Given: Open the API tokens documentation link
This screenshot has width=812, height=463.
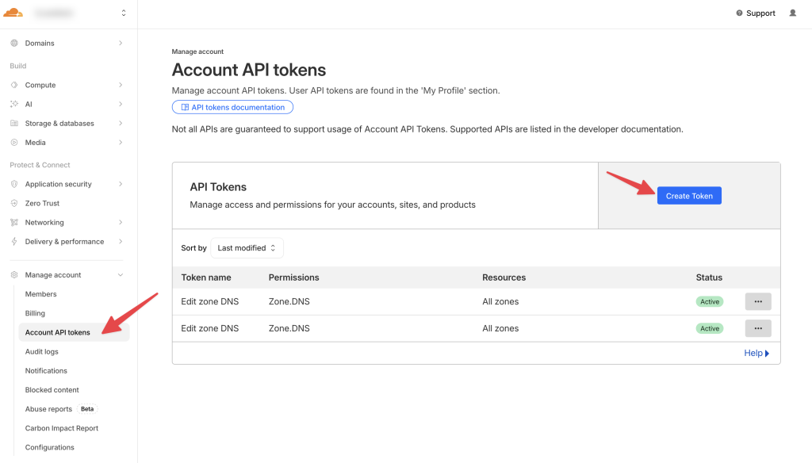Looking at the screenshot, I should tap(232, 107).
